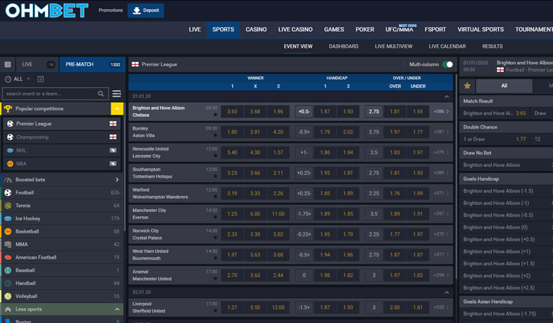553x323 pixels.
Task: Select the MMA sport icon
Action: [8, 244]
